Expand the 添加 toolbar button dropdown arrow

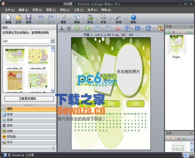[97, 19]
